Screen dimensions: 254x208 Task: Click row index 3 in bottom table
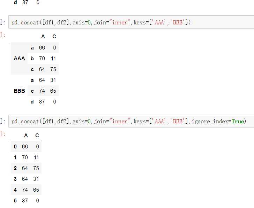[x=15, y=179]
